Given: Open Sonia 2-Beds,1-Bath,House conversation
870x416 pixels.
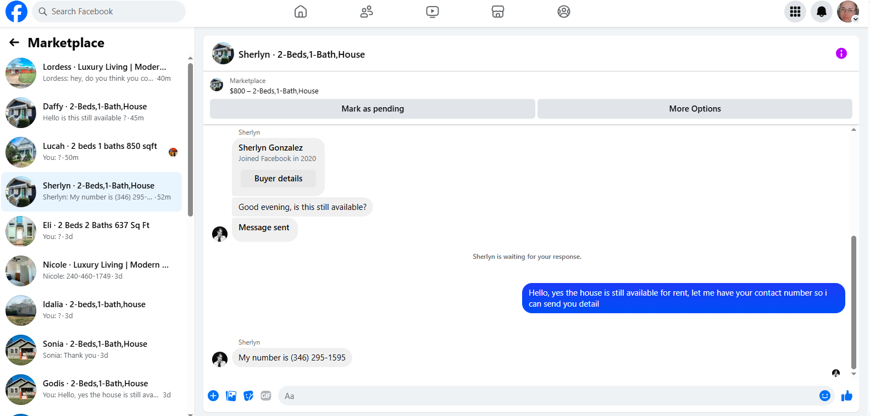Looking at the screenshot, I should 92,350.
